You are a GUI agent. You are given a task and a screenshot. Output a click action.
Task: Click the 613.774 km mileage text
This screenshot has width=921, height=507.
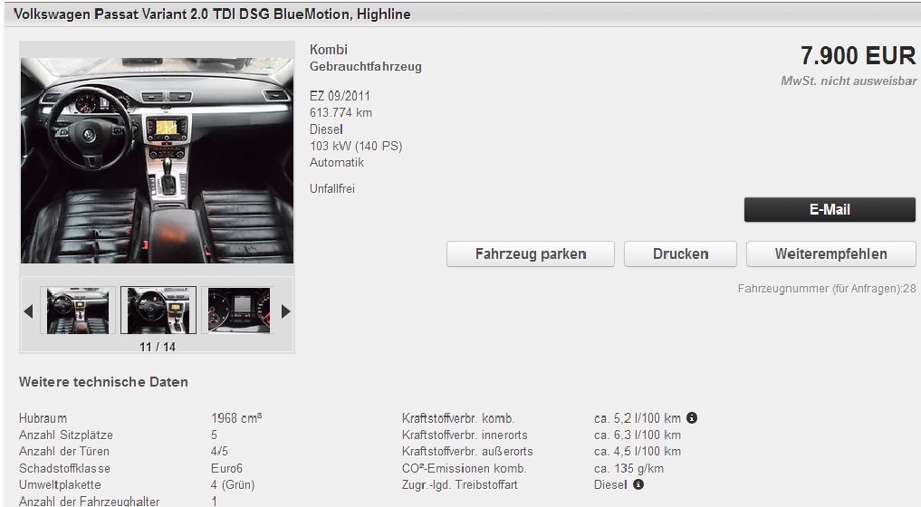coord(341,113)
